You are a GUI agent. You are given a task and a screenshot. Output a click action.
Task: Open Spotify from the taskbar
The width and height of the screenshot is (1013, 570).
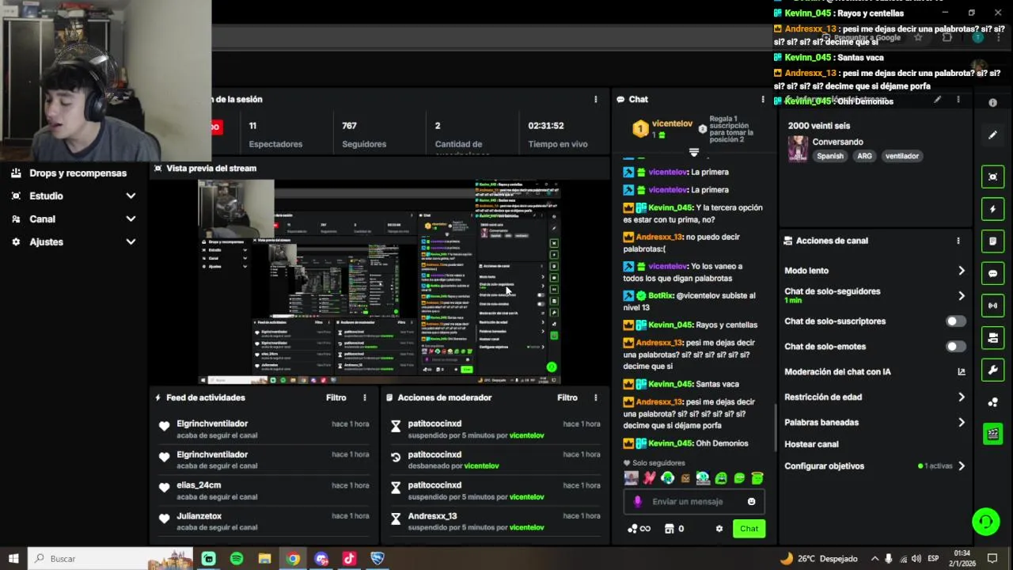pyautogui.click(x=237, y=559)
